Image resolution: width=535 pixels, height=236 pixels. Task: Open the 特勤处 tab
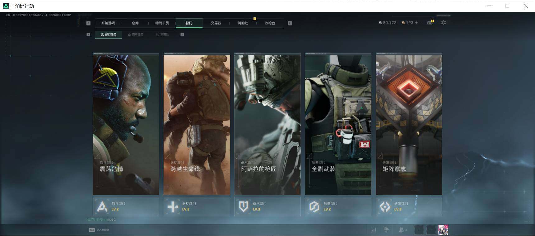tap(243, 23)
